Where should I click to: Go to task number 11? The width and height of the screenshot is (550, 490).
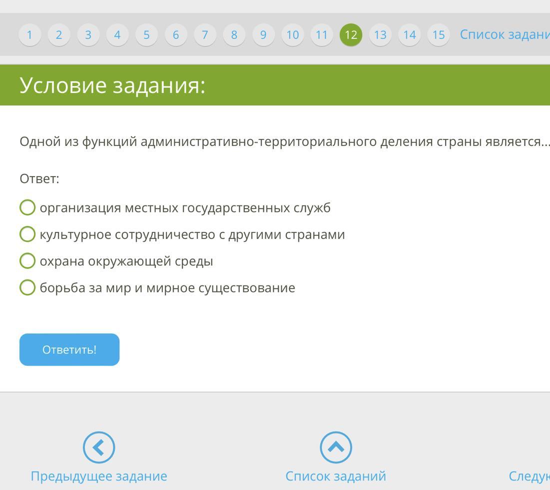[322, 34]
